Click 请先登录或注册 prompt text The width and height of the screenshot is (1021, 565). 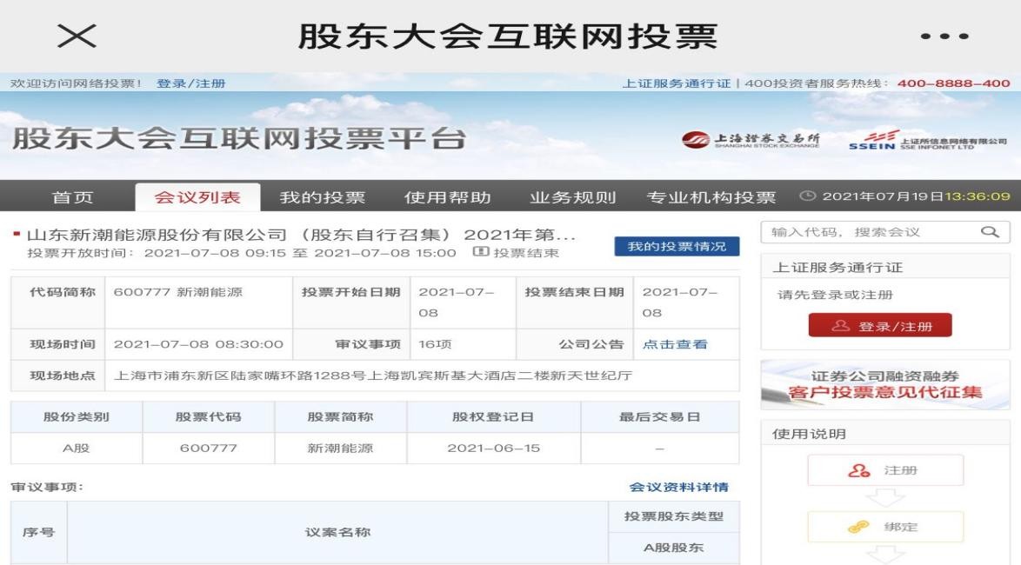[835, 294]
